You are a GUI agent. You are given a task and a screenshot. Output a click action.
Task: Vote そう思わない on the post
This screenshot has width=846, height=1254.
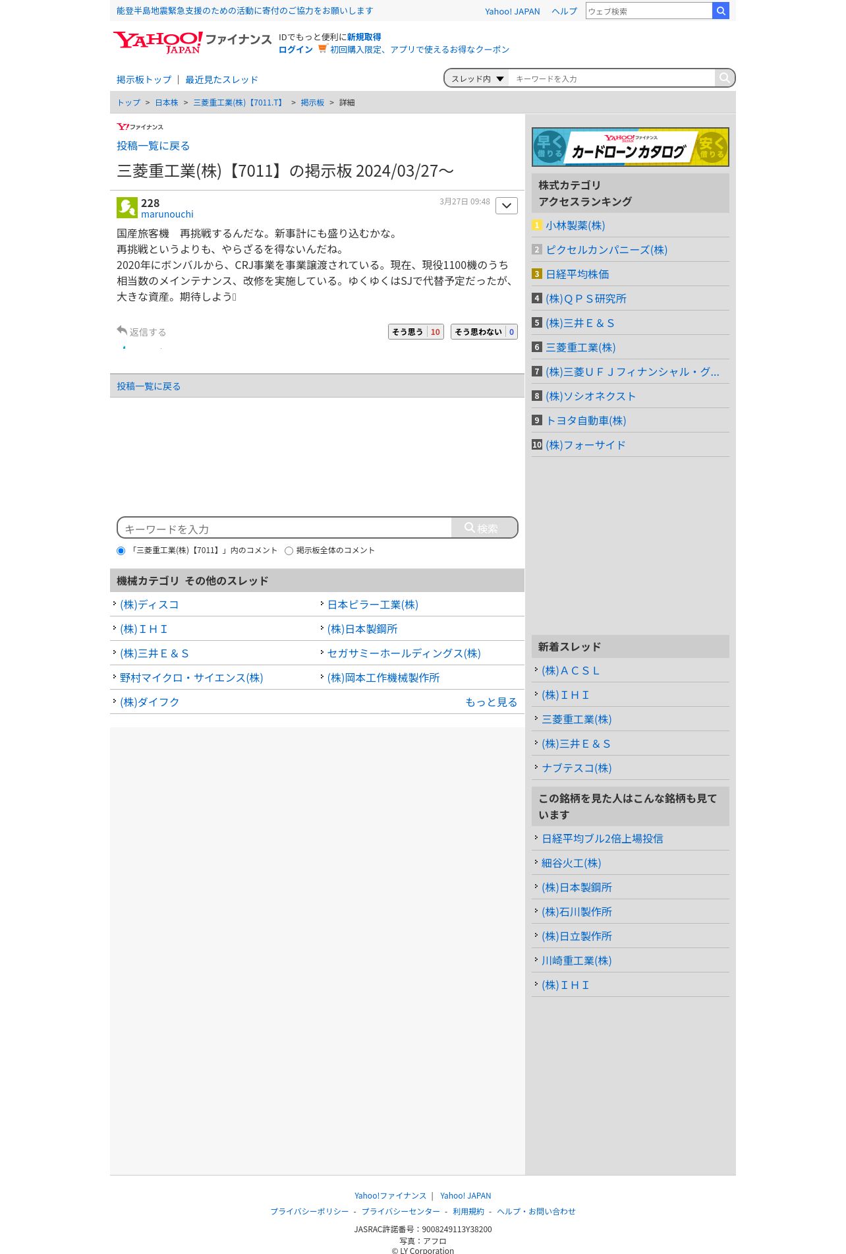click(x=484, y=332)
